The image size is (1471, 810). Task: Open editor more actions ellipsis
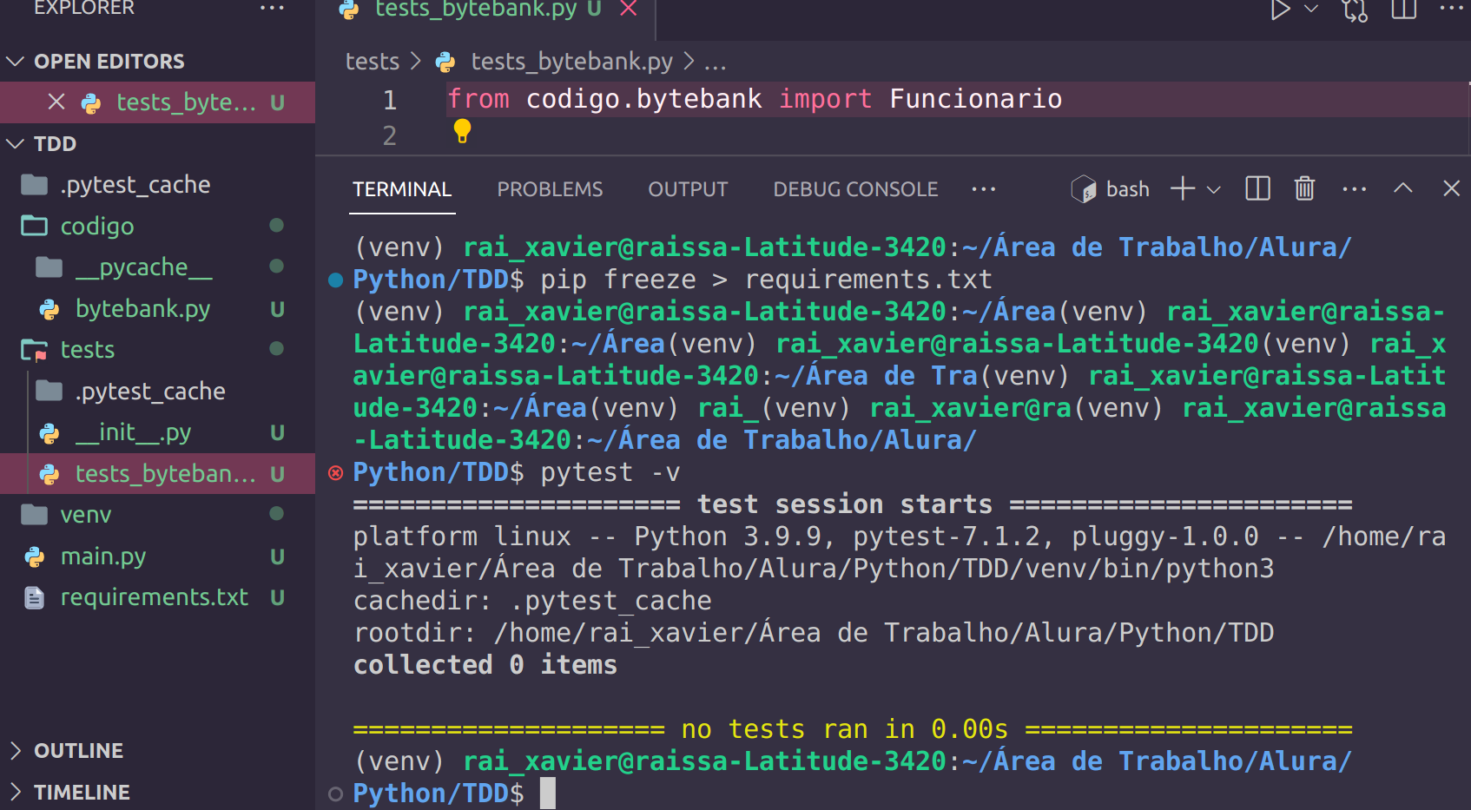(1452, 8)
